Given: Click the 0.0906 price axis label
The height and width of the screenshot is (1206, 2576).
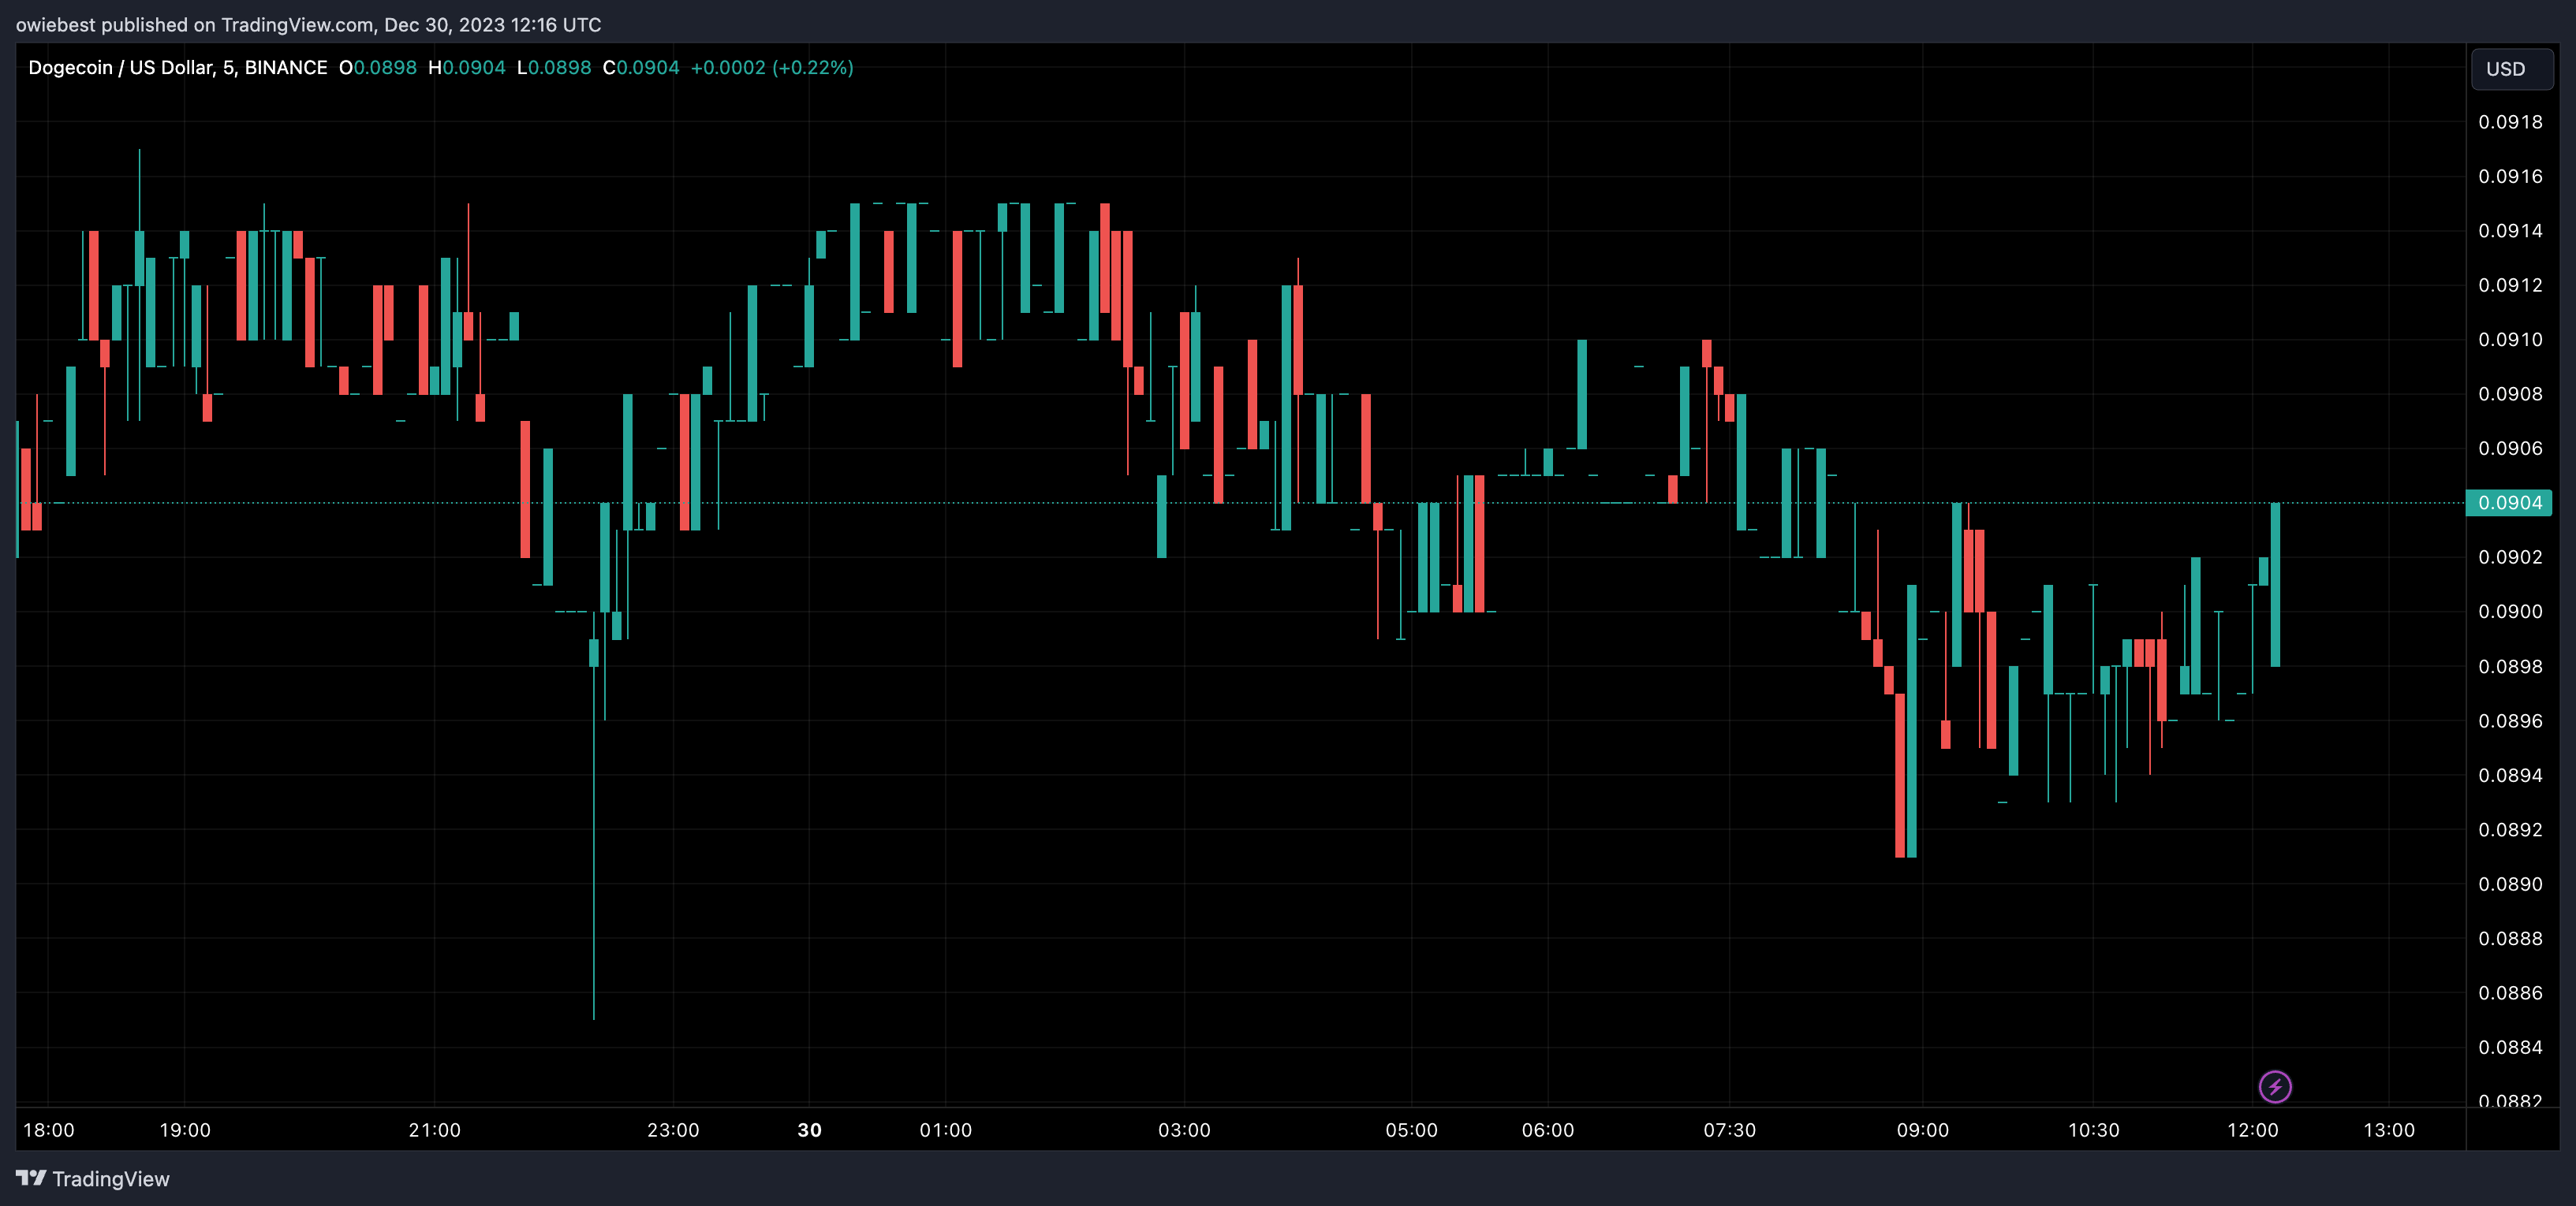Looking at the screenshot, I should coord(2510,448).
